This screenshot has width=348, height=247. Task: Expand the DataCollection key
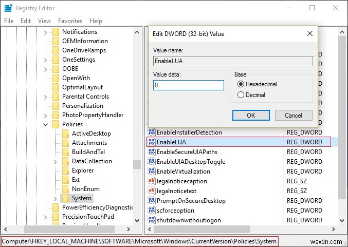pos(56,162)
